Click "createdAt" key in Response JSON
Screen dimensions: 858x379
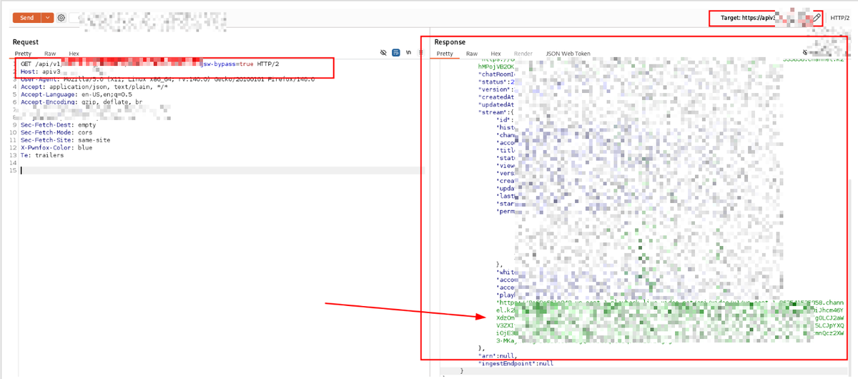click(497, 97)
